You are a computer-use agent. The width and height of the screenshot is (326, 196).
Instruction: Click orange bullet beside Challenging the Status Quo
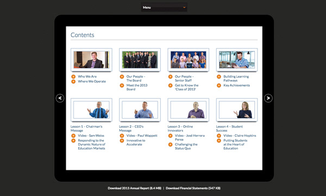pos(170,145)
